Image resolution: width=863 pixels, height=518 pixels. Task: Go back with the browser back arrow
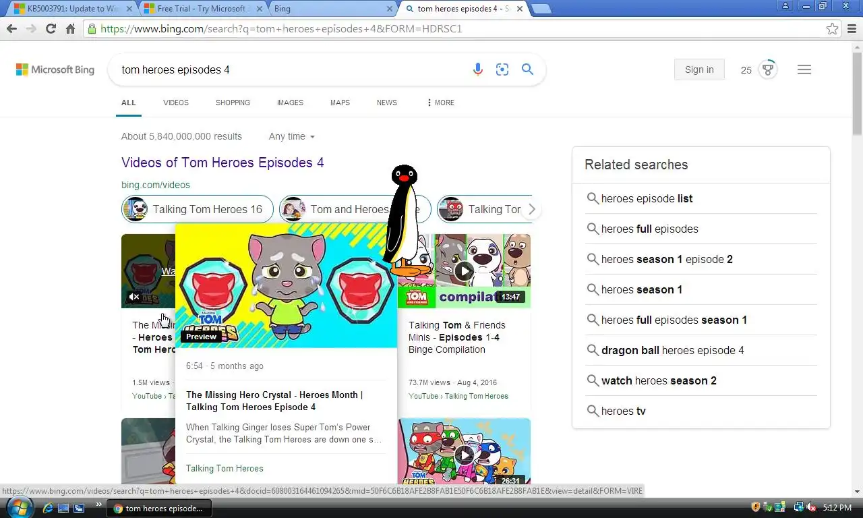point(11,29)
